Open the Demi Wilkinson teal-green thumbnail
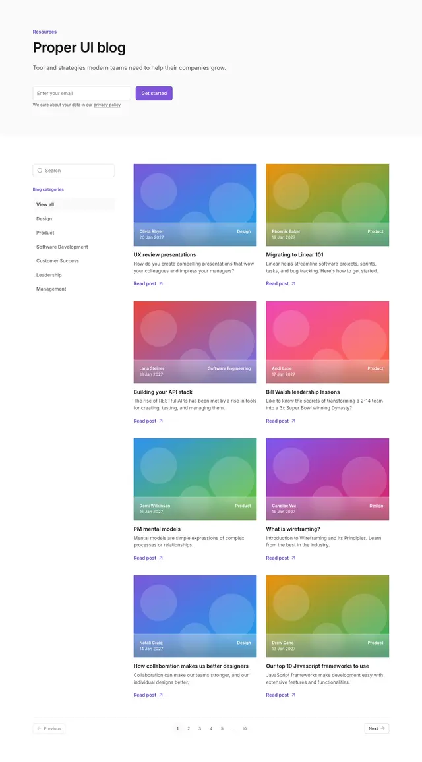The image size is (422, 762). [195, 479]
